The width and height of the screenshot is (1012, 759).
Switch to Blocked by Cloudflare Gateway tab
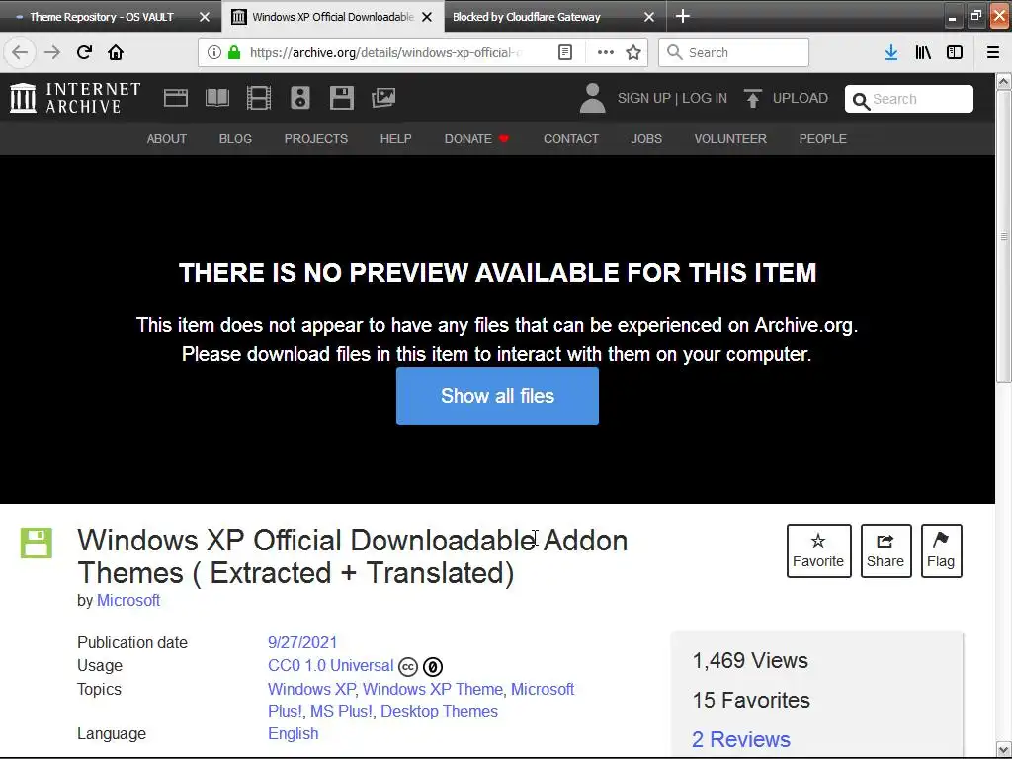point(526,17)
